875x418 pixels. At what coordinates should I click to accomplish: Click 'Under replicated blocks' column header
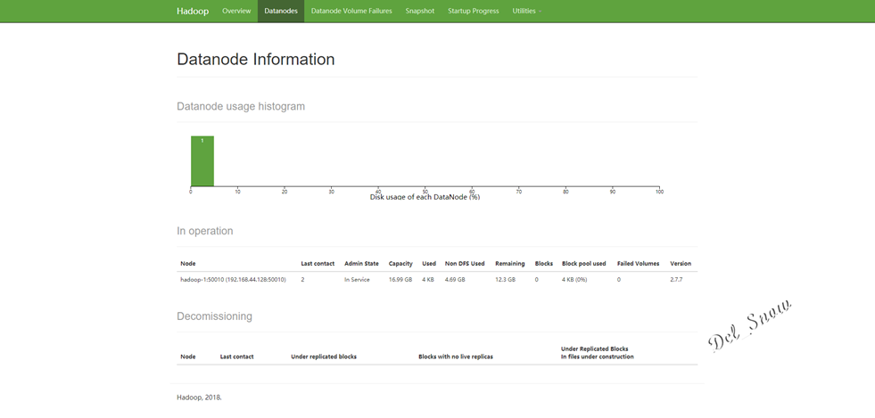point(324,357)
